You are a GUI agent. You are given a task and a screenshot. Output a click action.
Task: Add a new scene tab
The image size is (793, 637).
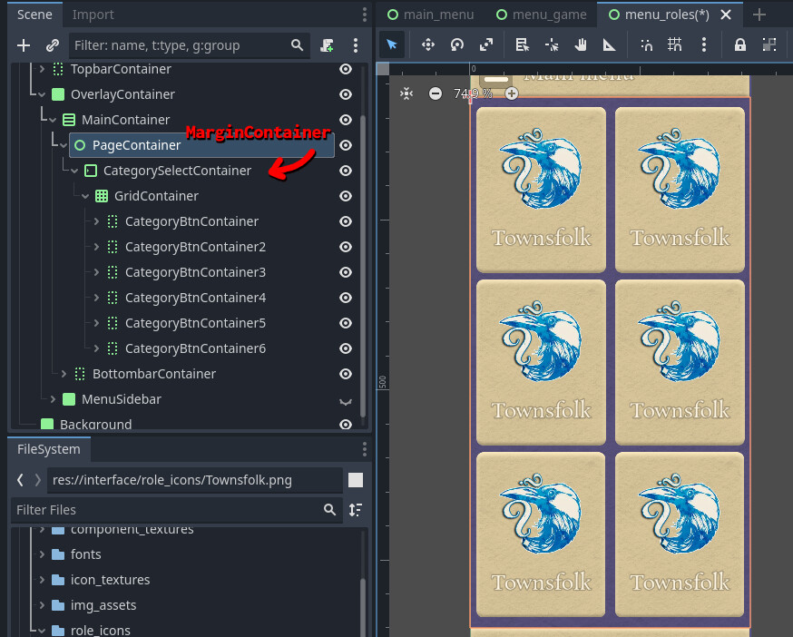click(759, 15)
